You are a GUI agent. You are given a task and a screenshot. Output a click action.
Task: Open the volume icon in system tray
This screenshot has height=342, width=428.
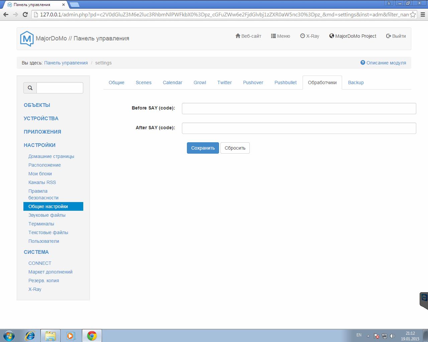click(x=393, y=335)
